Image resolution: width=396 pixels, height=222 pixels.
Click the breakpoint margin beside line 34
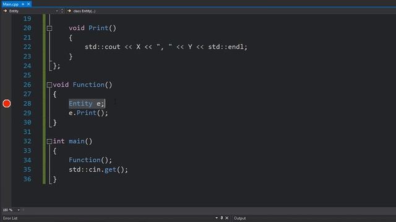(x=7, y=160)
